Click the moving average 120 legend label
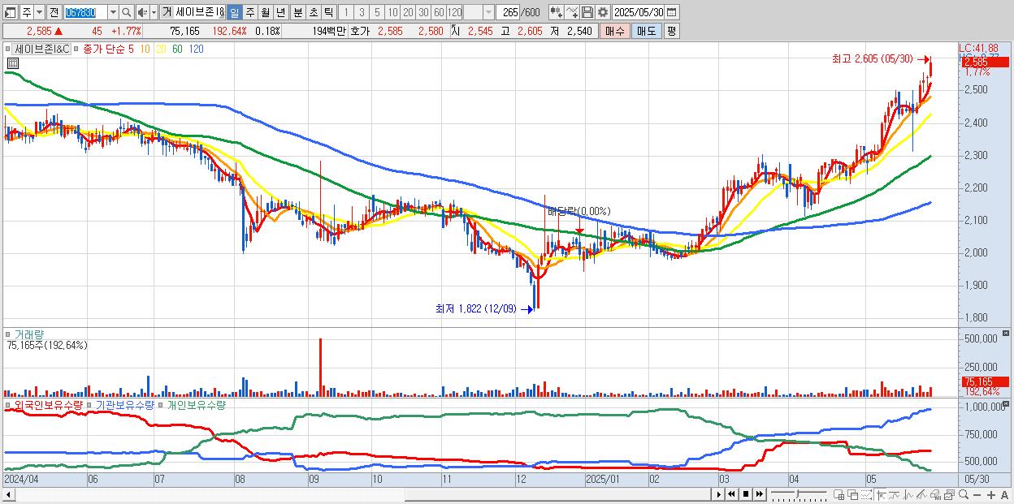 click(196, 49)
